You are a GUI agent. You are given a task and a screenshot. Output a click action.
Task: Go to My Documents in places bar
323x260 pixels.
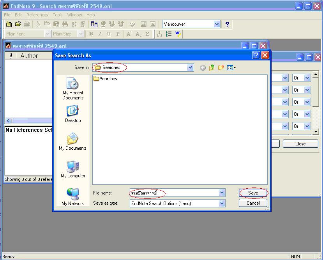coord(73,141)
